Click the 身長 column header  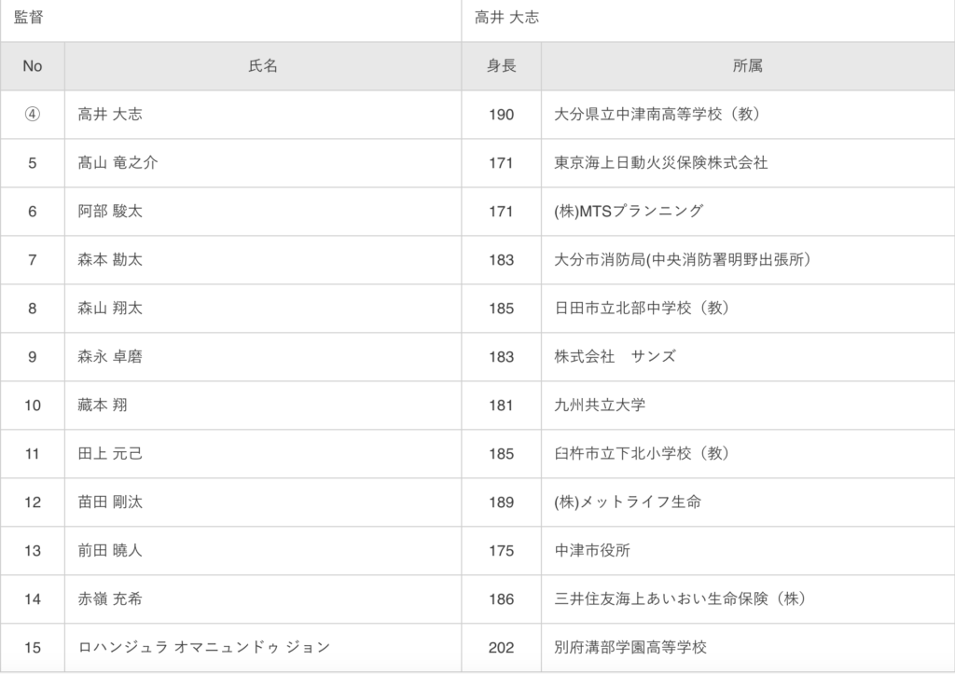(x=501, y=66)
